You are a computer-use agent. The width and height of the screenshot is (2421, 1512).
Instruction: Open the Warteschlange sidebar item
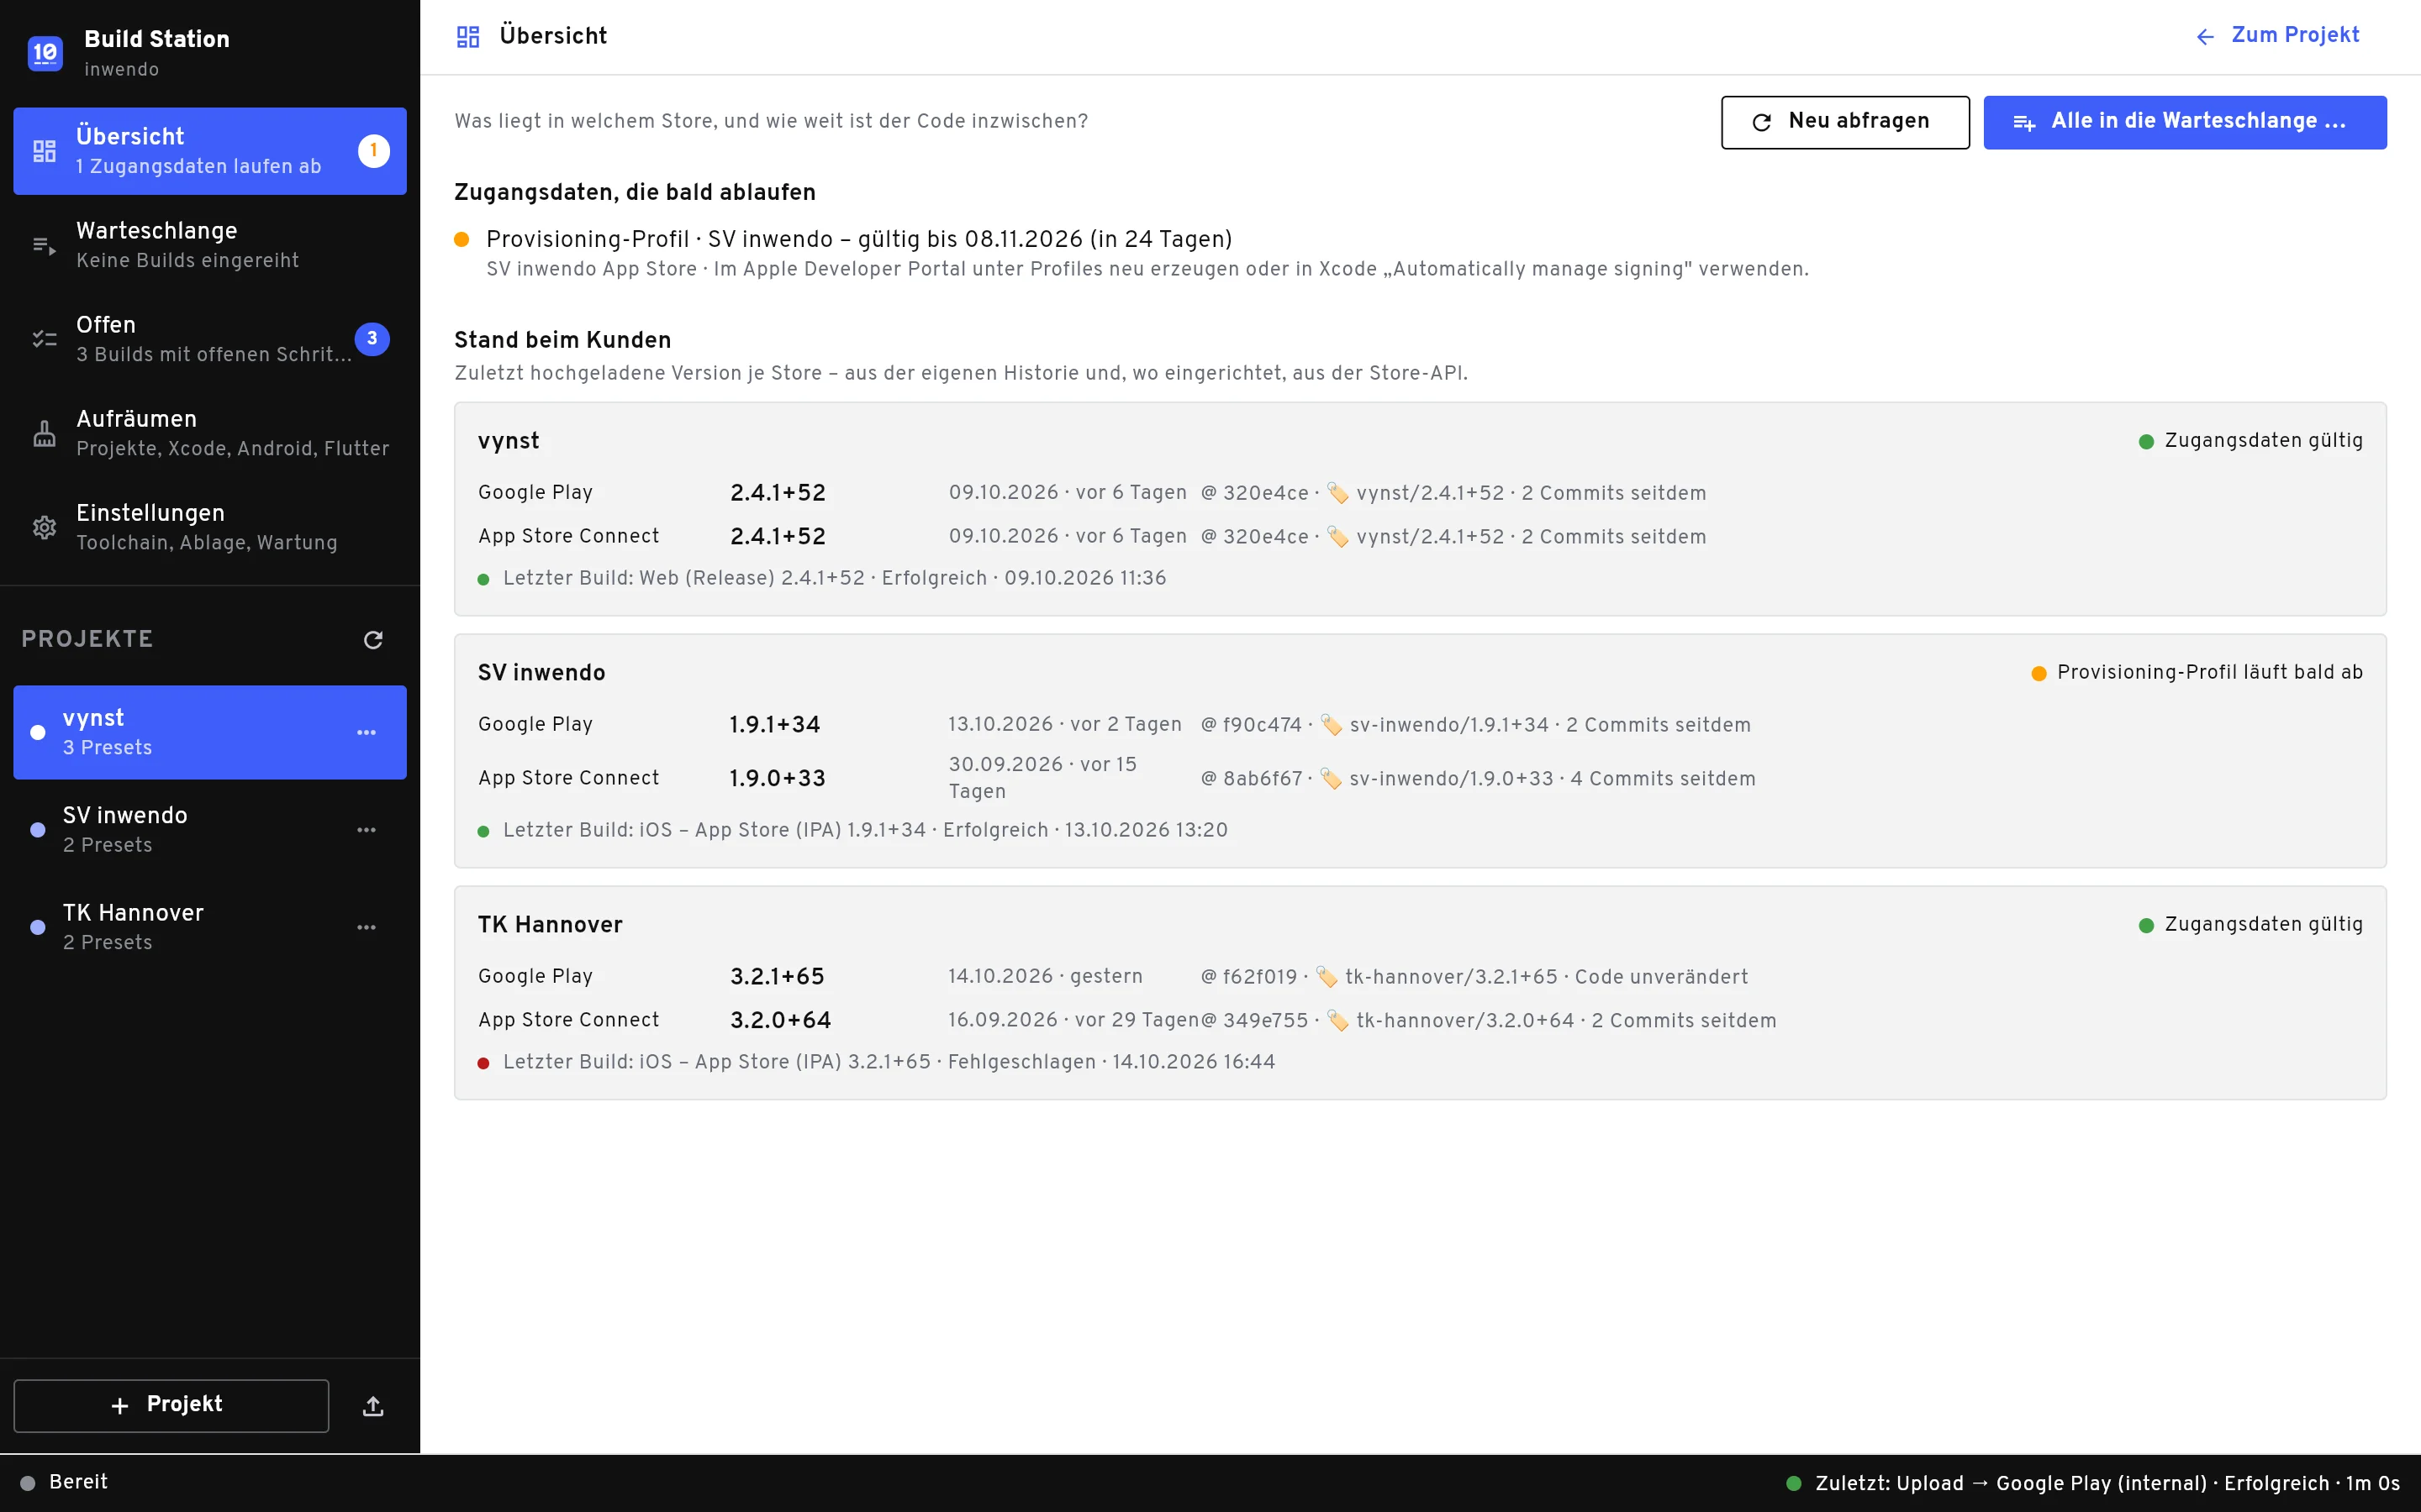point(209,245)
